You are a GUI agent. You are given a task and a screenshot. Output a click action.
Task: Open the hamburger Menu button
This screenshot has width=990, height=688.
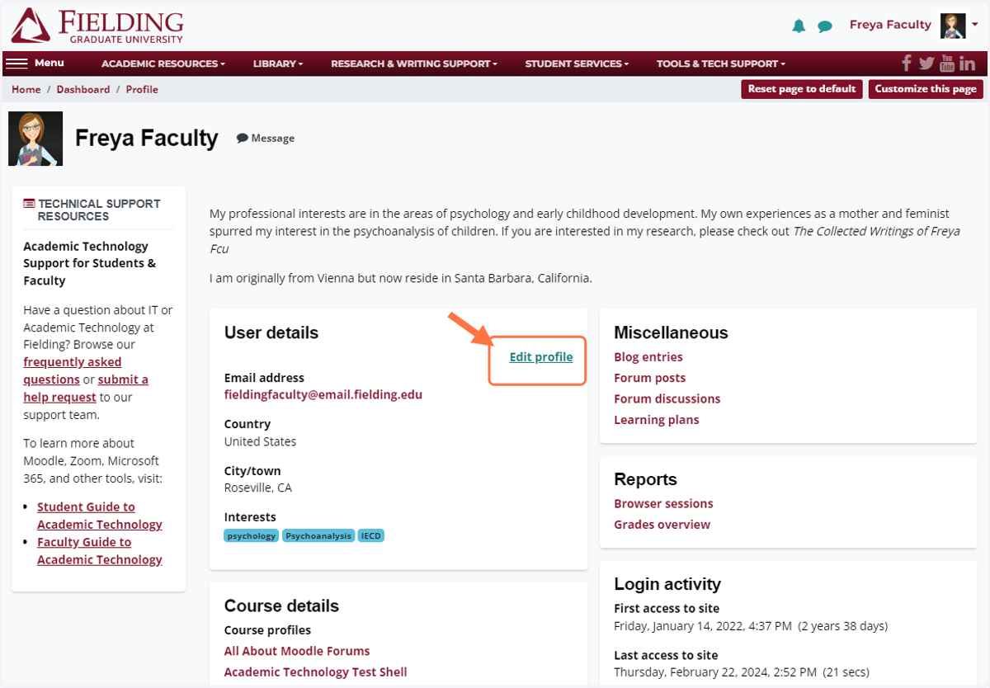tap(36, 64)
